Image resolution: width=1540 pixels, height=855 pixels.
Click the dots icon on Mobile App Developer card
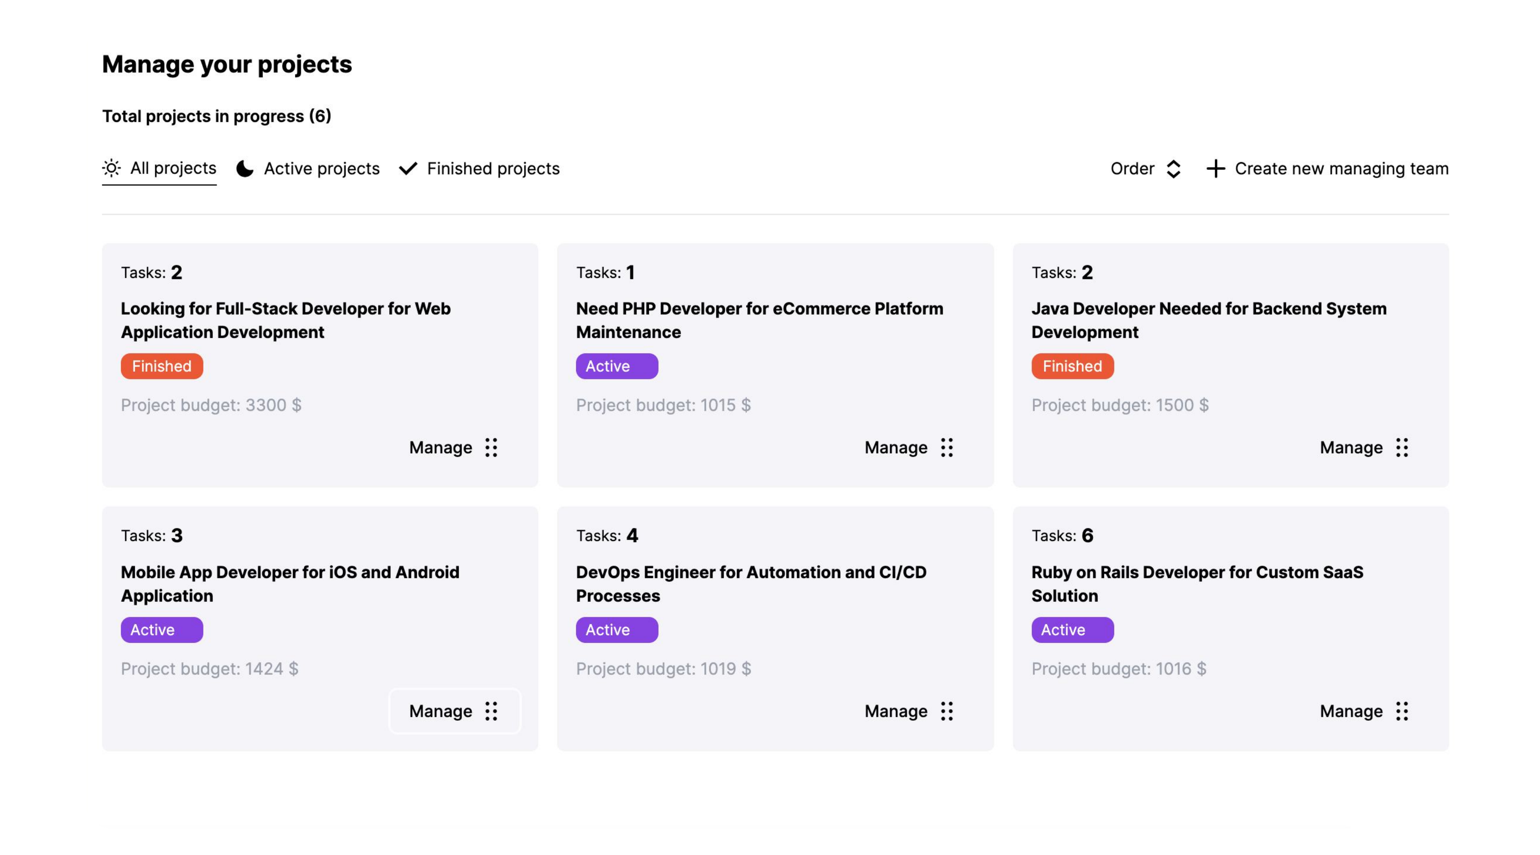tap(492, 711)
